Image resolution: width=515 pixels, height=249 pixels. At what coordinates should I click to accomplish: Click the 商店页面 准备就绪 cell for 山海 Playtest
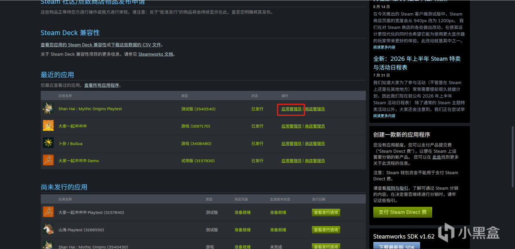pyautogui.click(x=243, y=230)
